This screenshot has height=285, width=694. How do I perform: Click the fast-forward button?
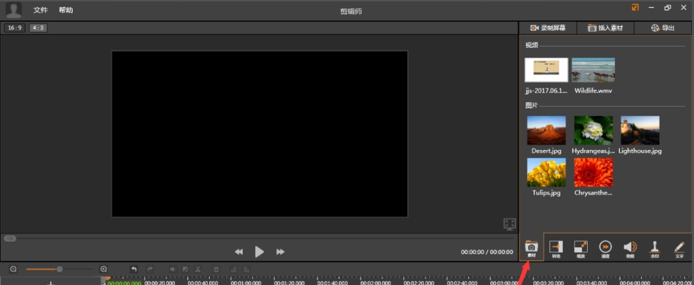[280, 252]
